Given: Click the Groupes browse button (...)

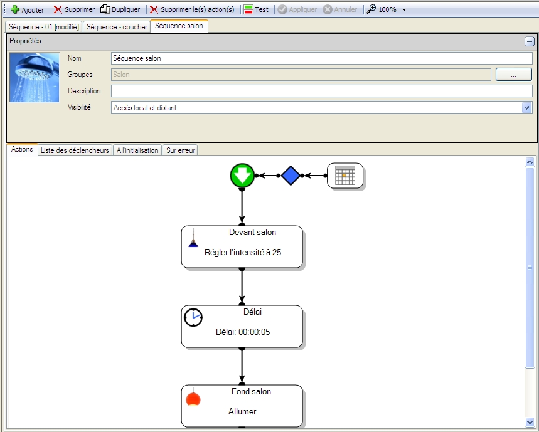Looking at the screenshot, I should 513,75.
